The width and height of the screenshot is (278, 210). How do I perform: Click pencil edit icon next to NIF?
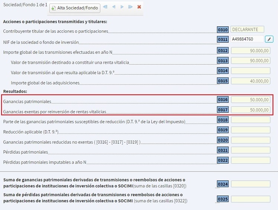[x=269, y=39]
